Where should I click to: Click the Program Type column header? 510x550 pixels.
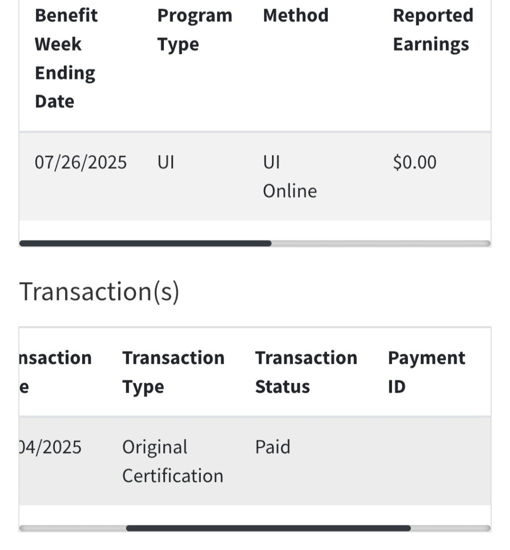pyautogui.click(x=194, y=30)
